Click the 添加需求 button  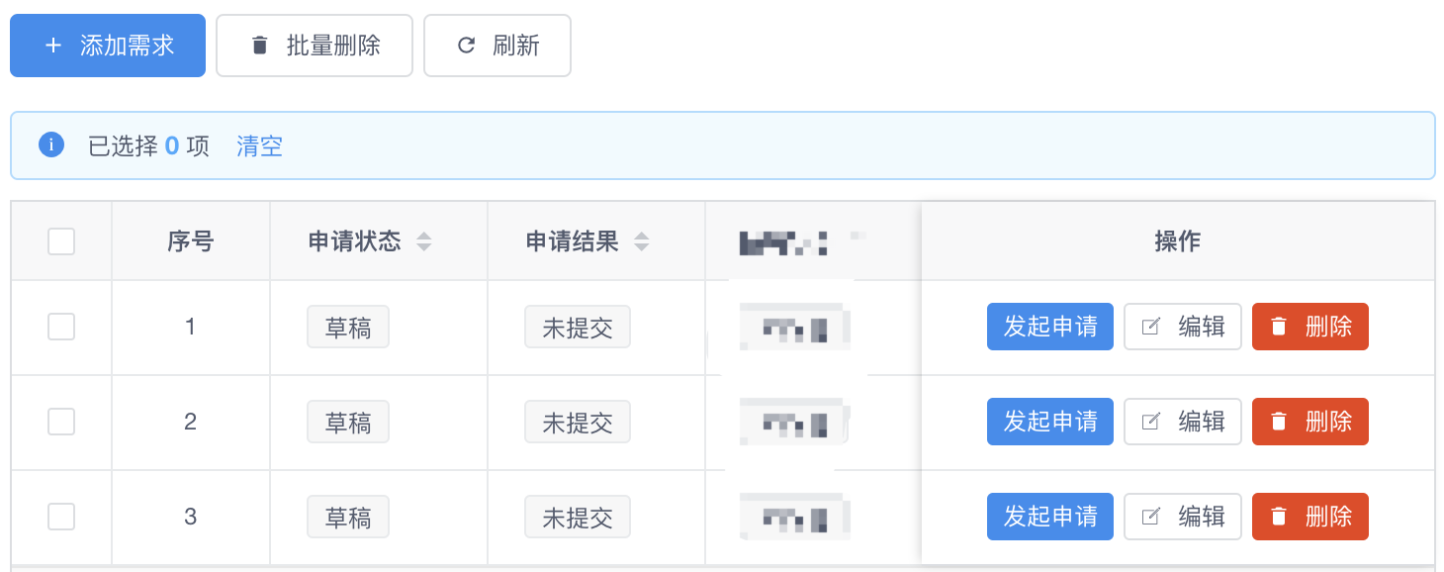(107, 45)
